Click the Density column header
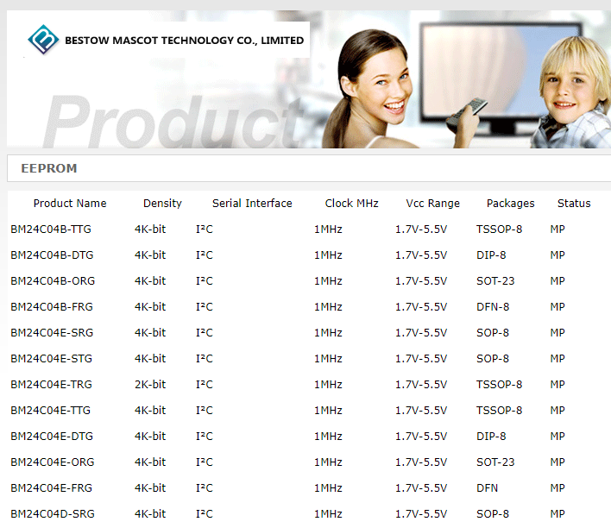The height and width of the screenshot is (528, 611). coord(162,204)
